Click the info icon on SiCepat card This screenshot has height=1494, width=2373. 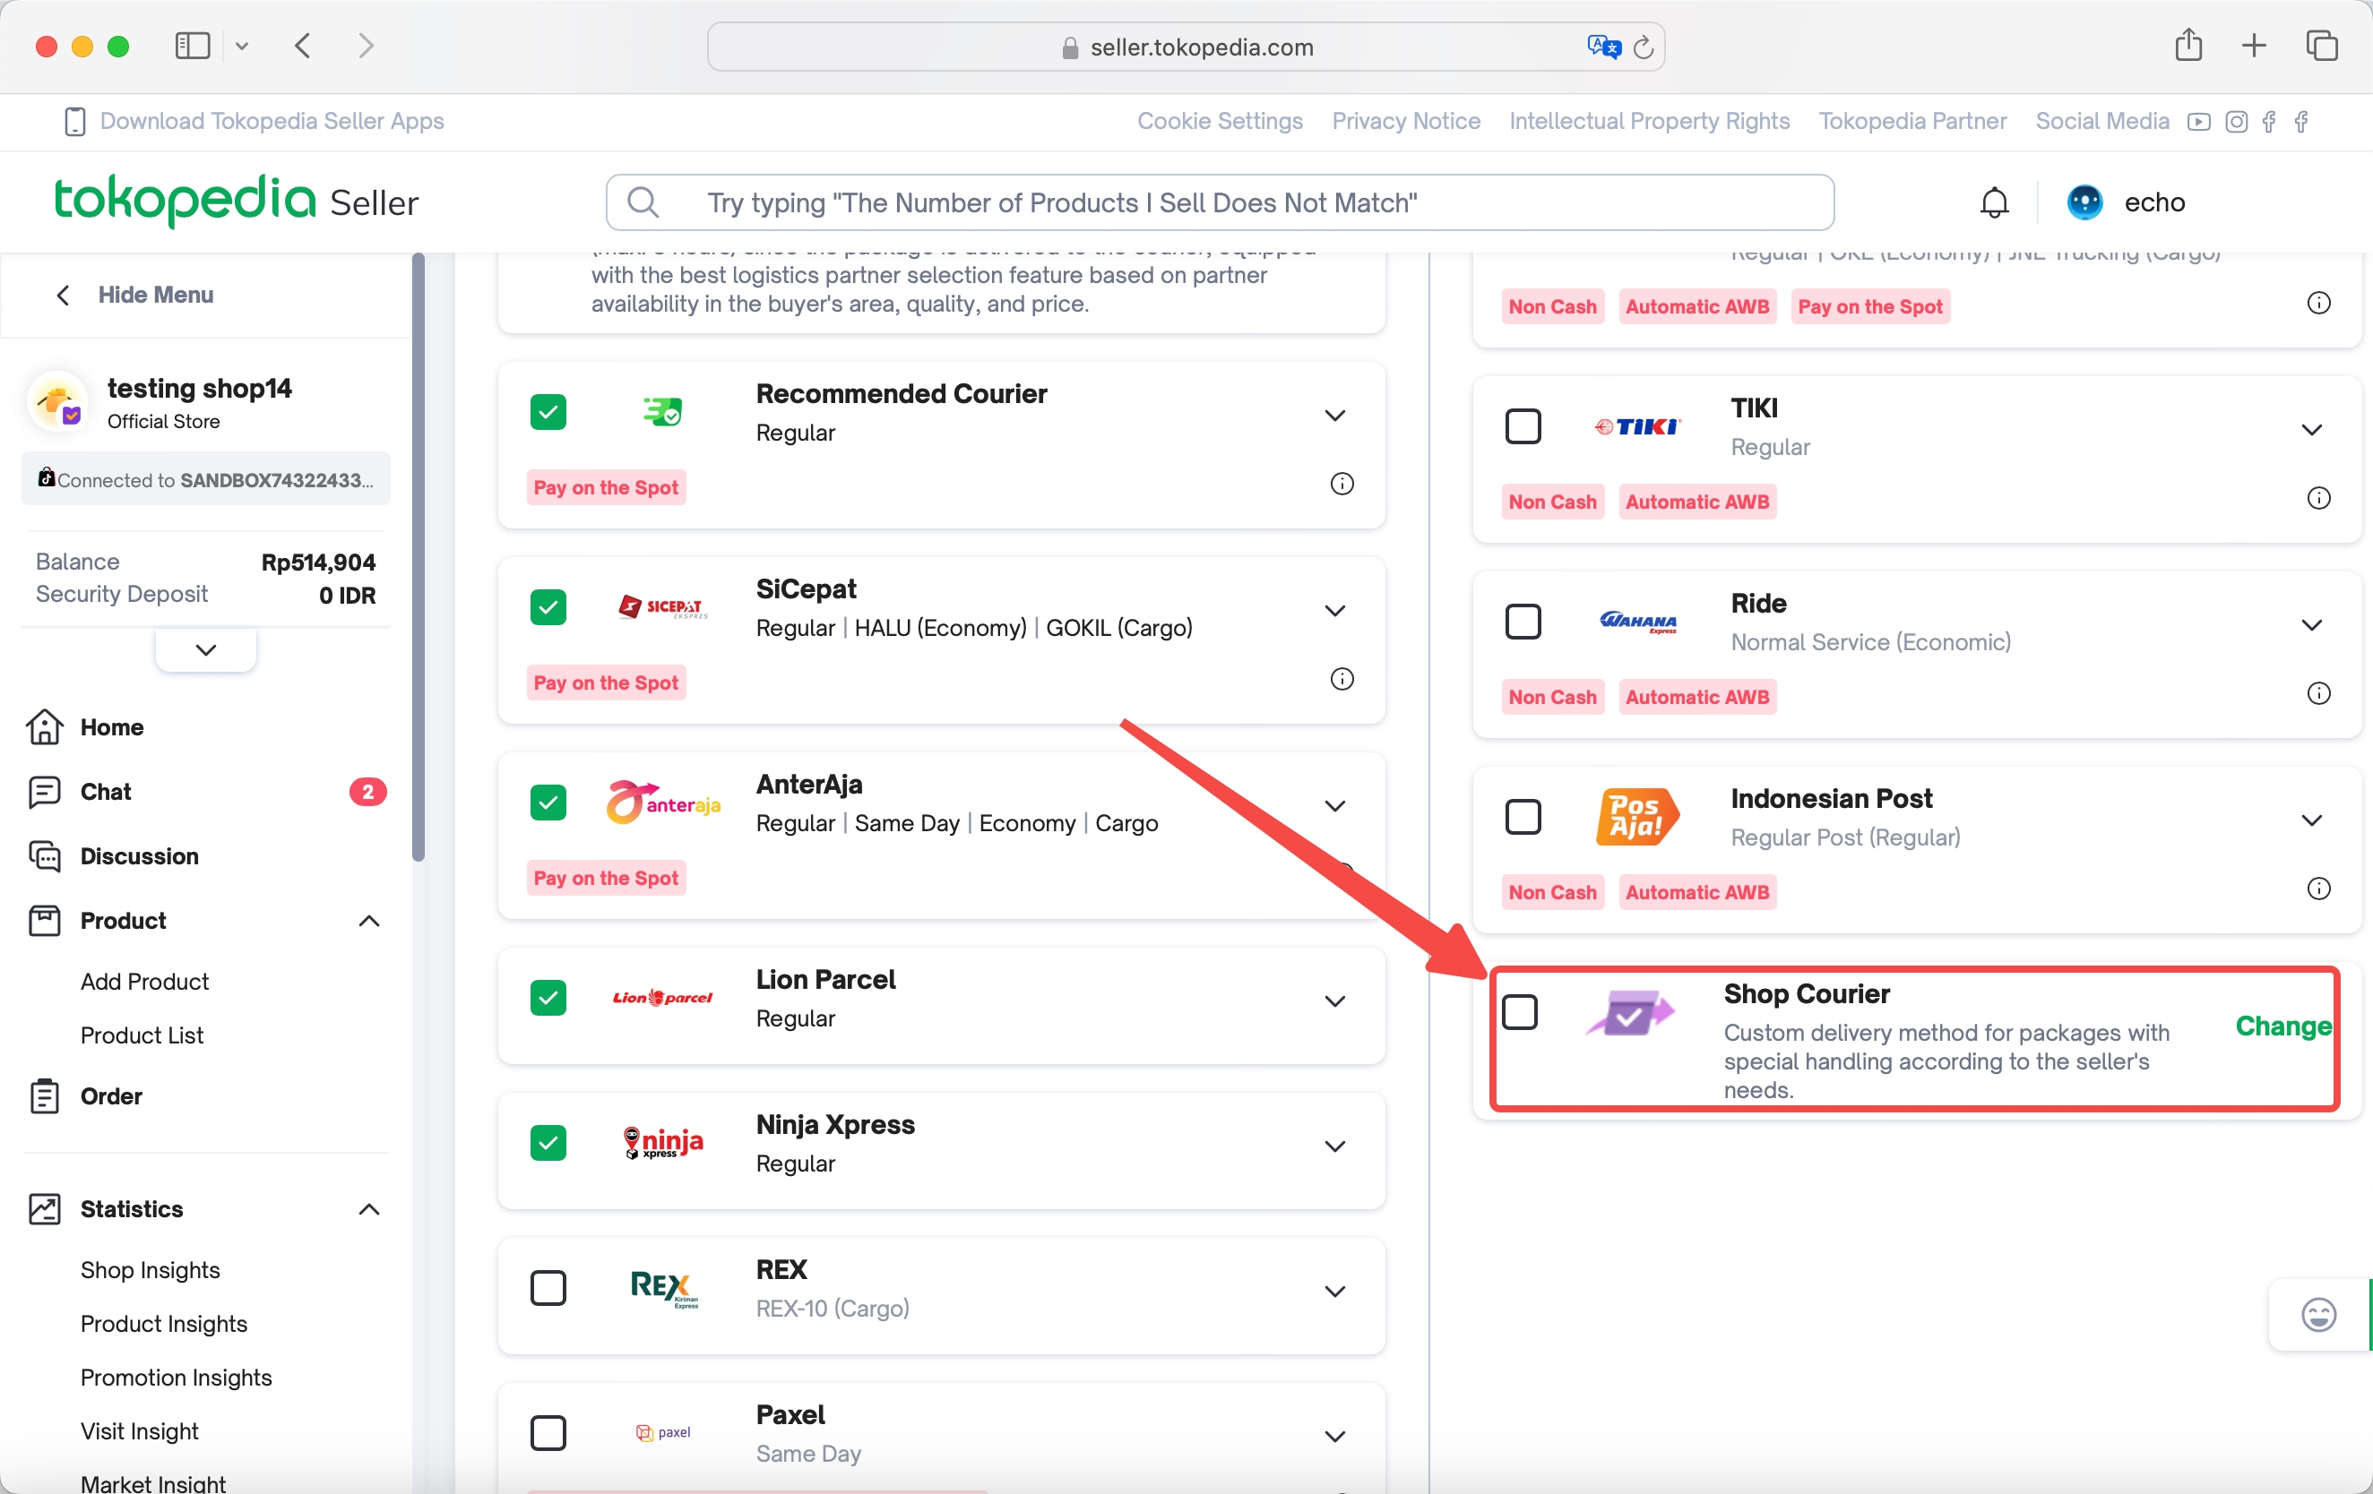(1342, 679)
